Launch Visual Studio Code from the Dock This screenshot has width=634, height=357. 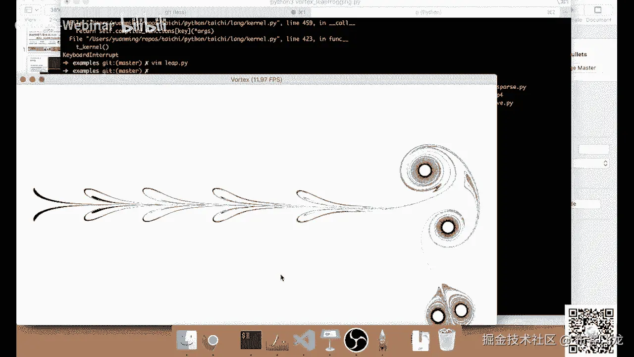click(x=304, y=340)
